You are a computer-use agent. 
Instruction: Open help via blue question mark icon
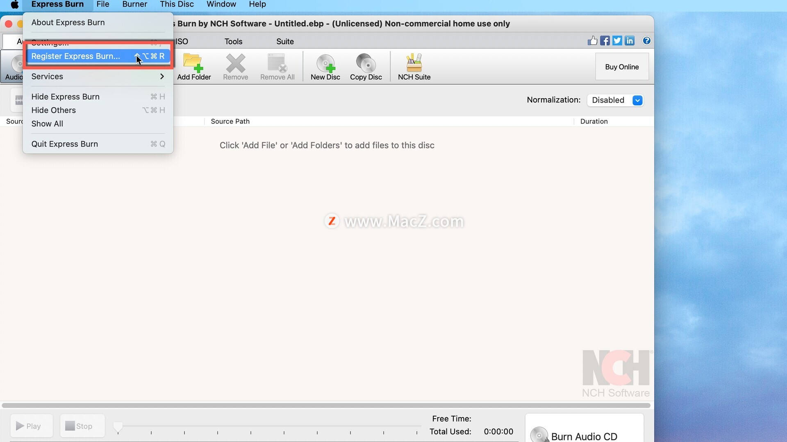click(646, 41)
